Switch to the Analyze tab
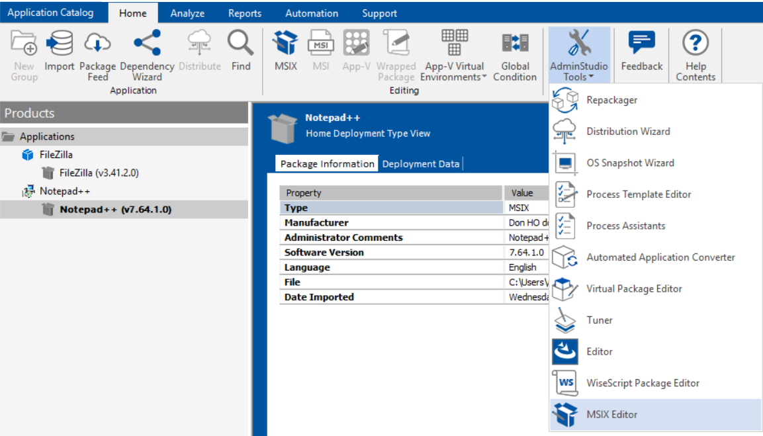Screen dimensions: 763x436 187,13
